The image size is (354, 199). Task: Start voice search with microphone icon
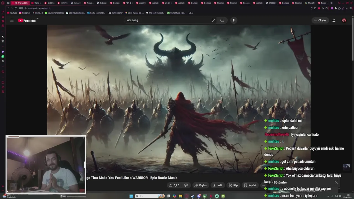234,20
